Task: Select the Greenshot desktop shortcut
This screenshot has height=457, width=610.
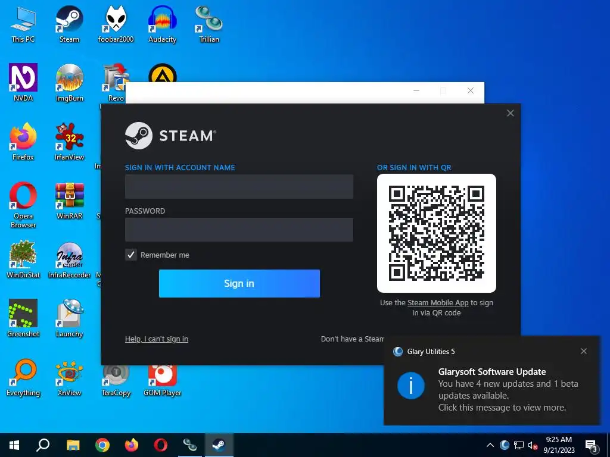Action: 23,318
